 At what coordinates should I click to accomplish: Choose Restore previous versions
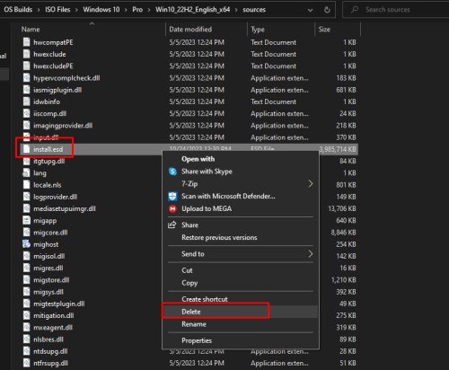click(x=241, y=237)
